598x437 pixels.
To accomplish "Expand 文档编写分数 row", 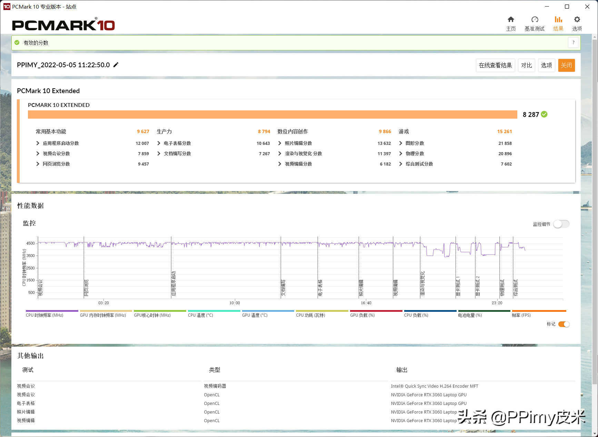I will point(159,153).
